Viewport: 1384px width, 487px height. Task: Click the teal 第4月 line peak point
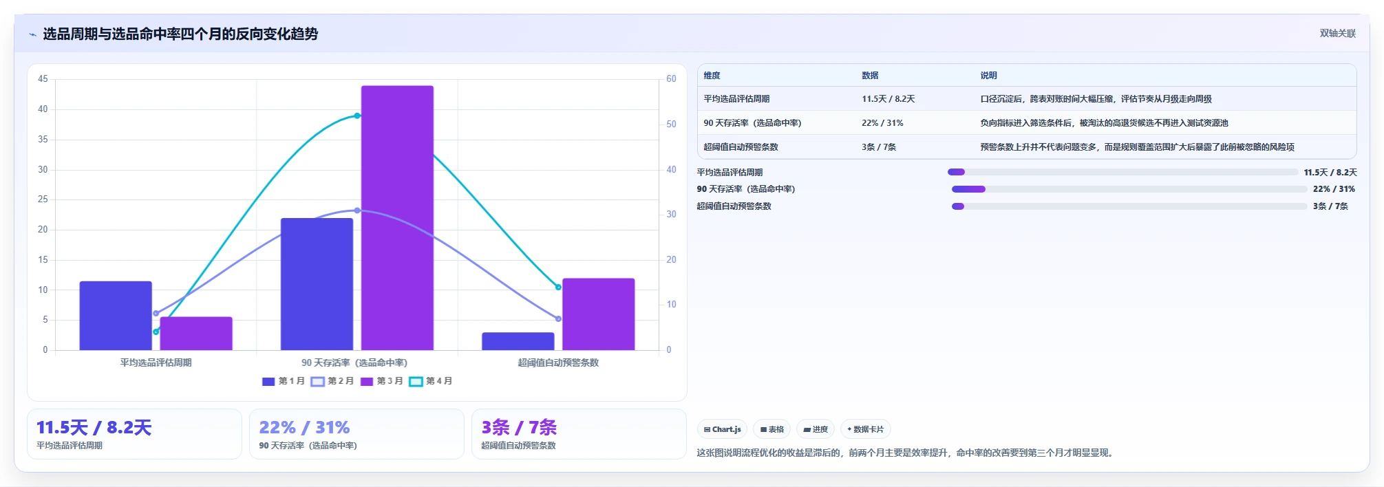(x=357, y=116)
